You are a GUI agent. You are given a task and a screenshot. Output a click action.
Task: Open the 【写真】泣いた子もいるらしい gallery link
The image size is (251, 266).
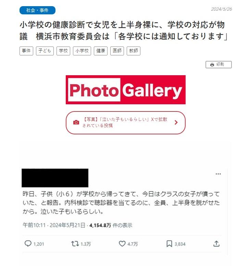[x=126, y=123]
